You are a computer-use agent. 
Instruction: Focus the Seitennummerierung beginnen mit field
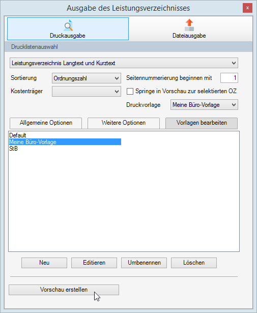click(x=229, y=78)
